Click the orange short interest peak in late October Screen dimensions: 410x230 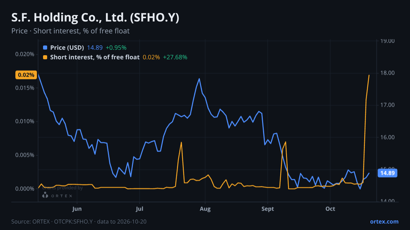[x=369, y=75]
